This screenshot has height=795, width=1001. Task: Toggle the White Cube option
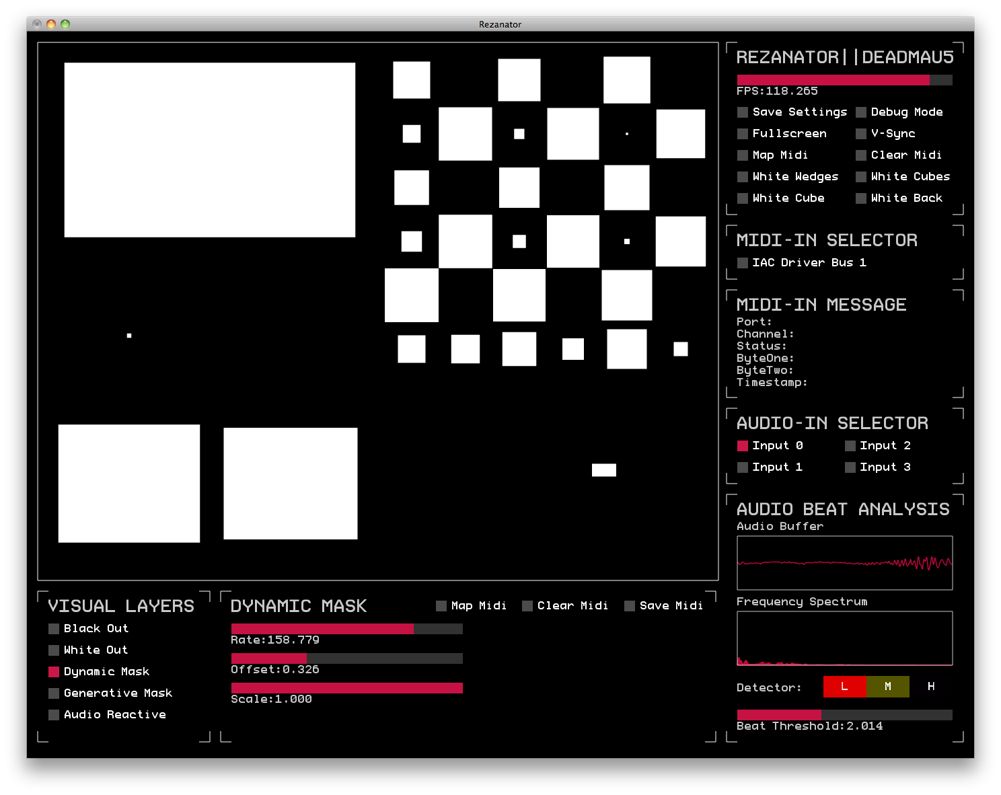(x=743, y=198)
